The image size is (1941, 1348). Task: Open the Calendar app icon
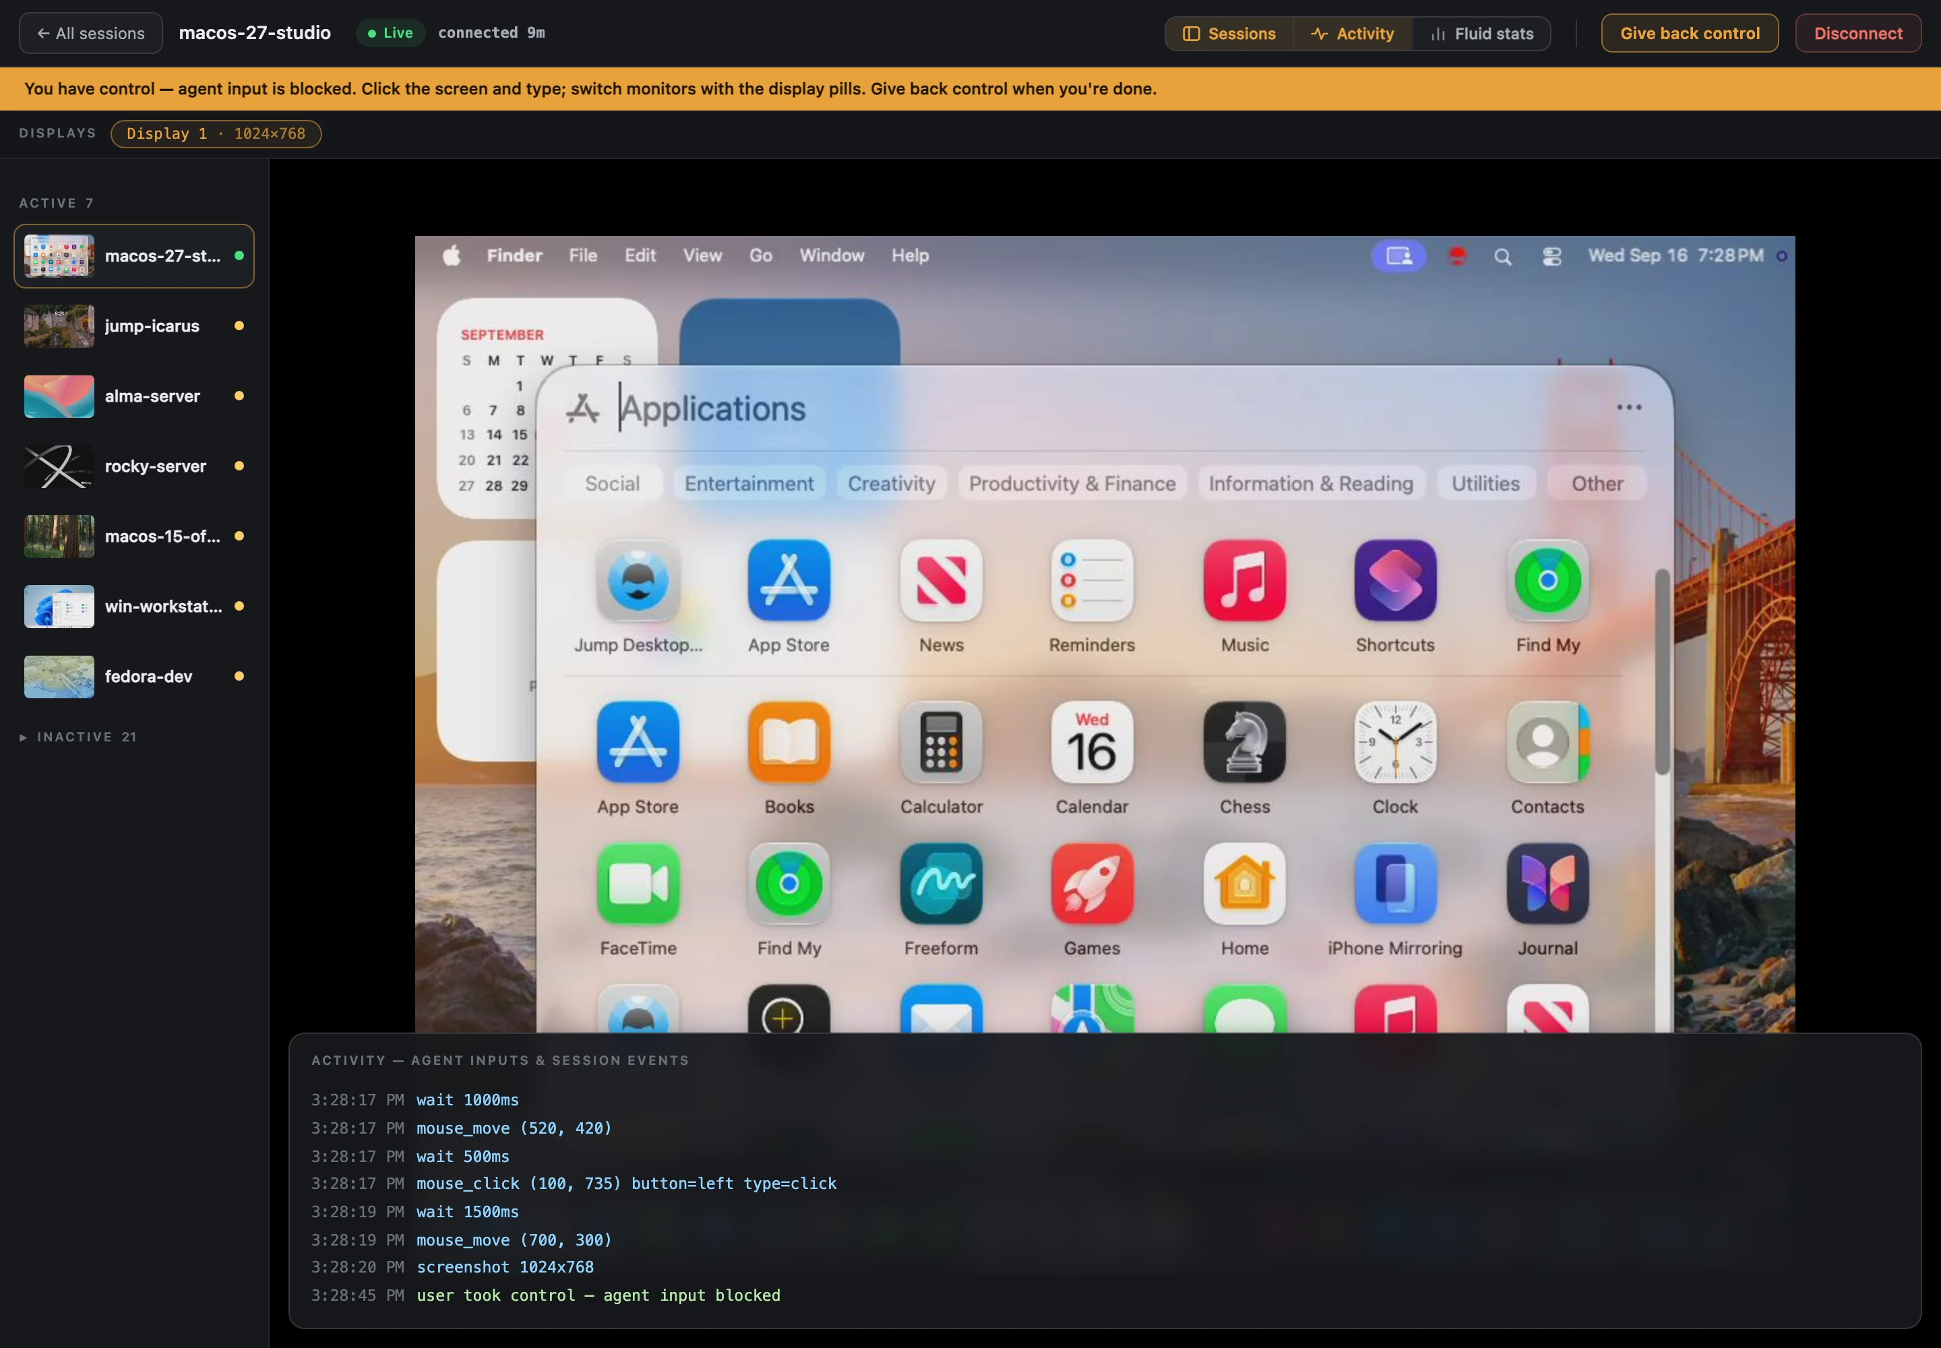tap(1092, 743)
